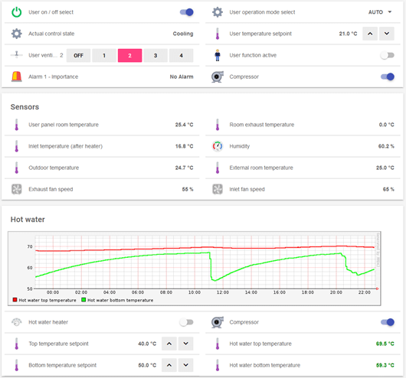Decrease the bottom temperature setpoint

(185, 365)
